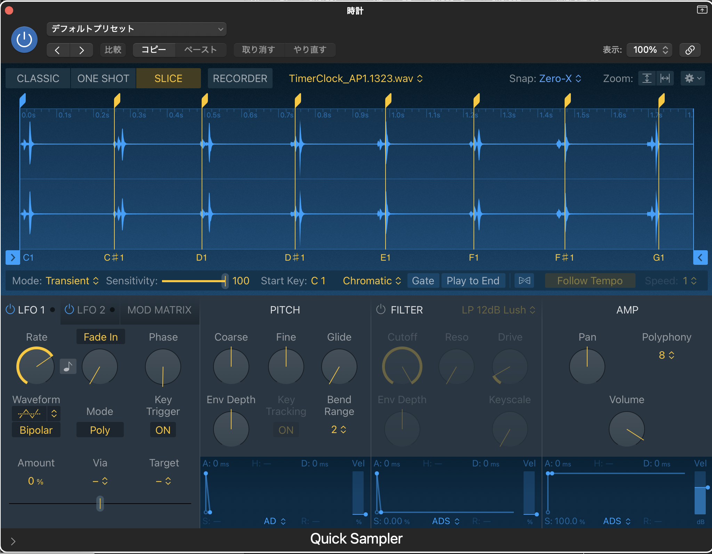Viewport: 712px width, 554px height.
Task: Open the LFO Target menu
Action: (163, 481)
